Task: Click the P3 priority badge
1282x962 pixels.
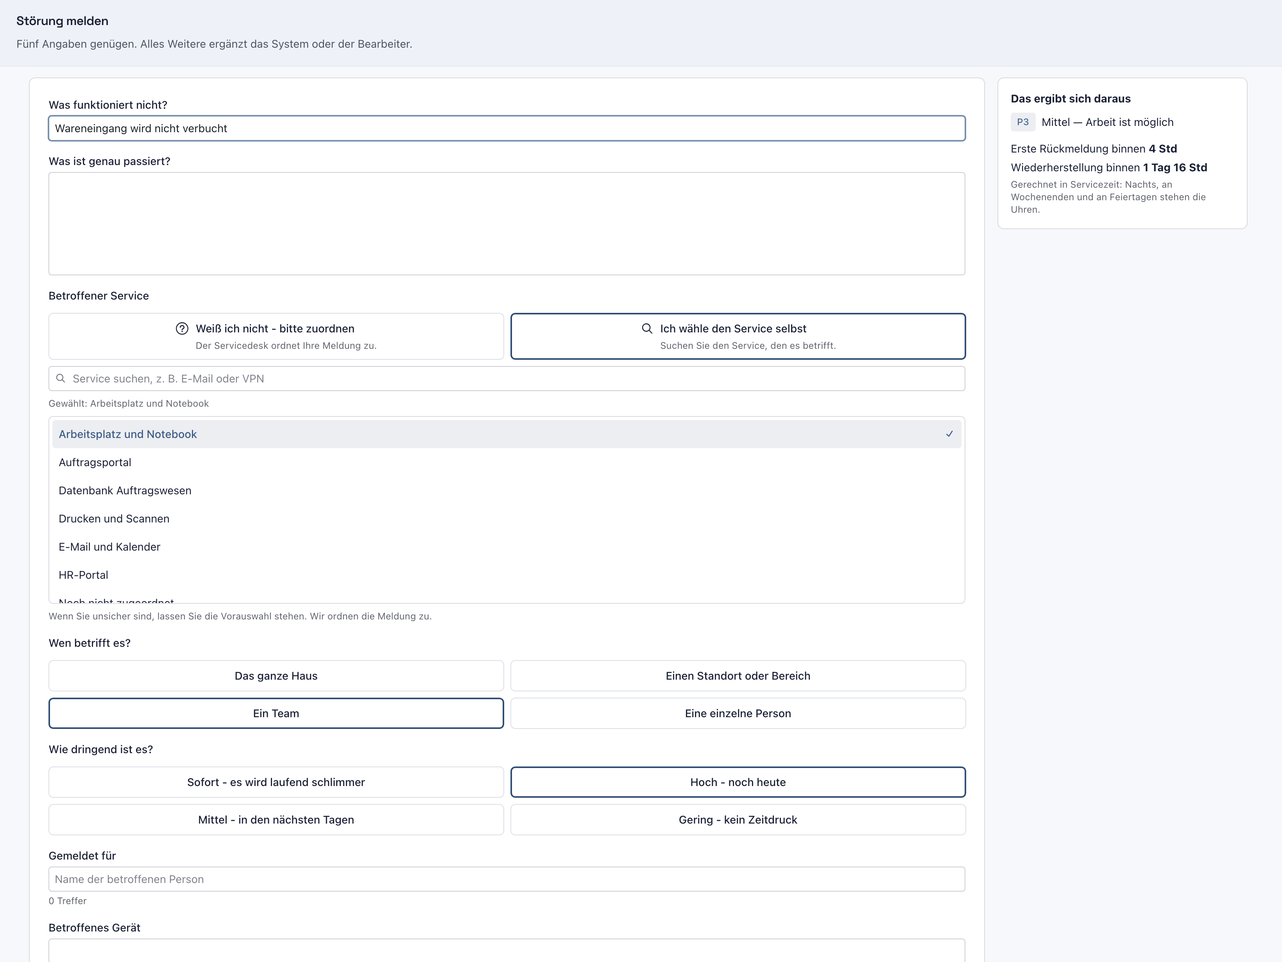Action: 1023,122
